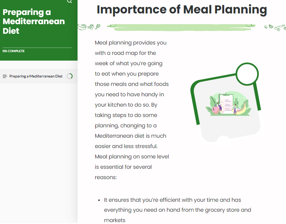Click the pink apple in the illustration
Viewport: 286px width, 224px height.
pyautogui.click(x=216, y=110)
